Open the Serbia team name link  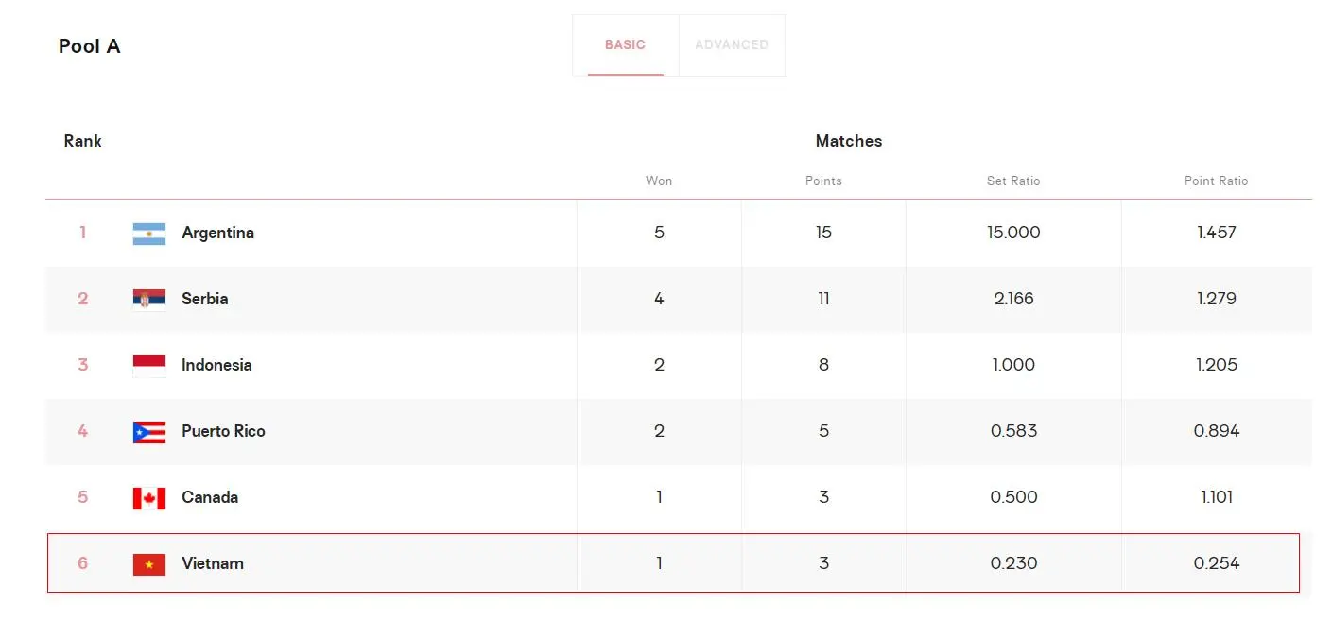click(x=204, y=299)
